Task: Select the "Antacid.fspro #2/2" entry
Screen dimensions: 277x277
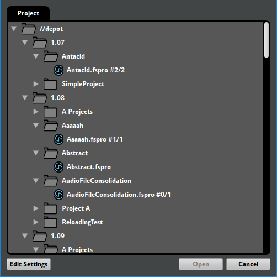Action: (x=95, y=70)
